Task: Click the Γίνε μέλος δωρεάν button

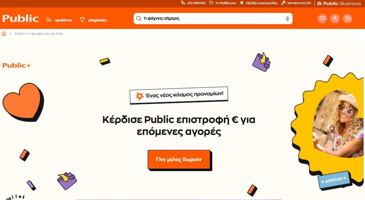Action: (x=179, y=160)
